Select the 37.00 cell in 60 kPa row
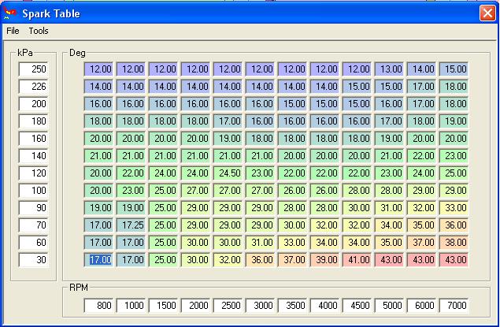 pyautogui.click(x=421, y=243)
